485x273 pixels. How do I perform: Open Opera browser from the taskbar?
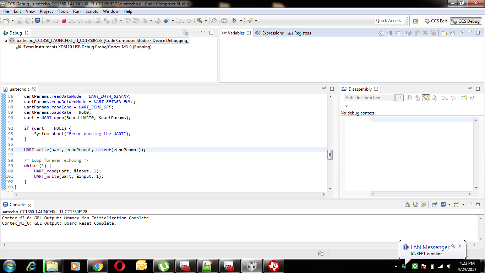pyautogui.click(x=119, y=266)
